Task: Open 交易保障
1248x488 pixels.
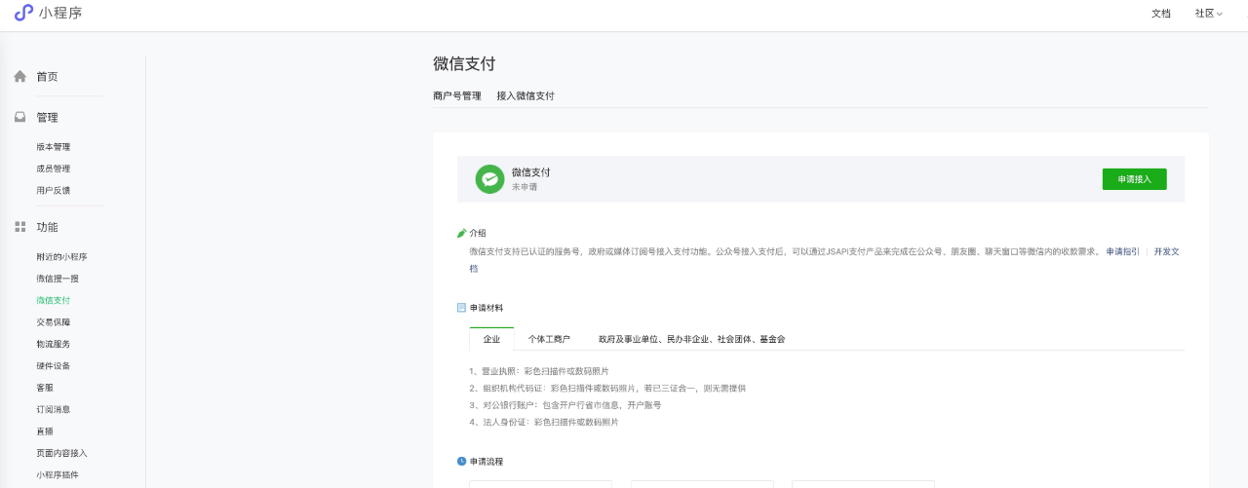Action: tap(54, 322)
